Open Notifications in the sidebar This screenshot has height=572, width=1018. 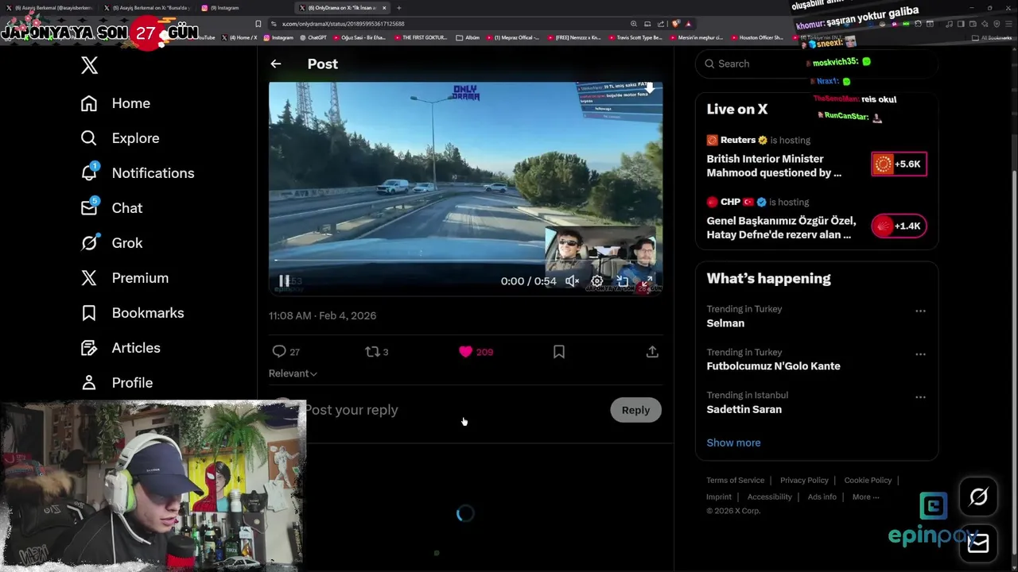138,173
